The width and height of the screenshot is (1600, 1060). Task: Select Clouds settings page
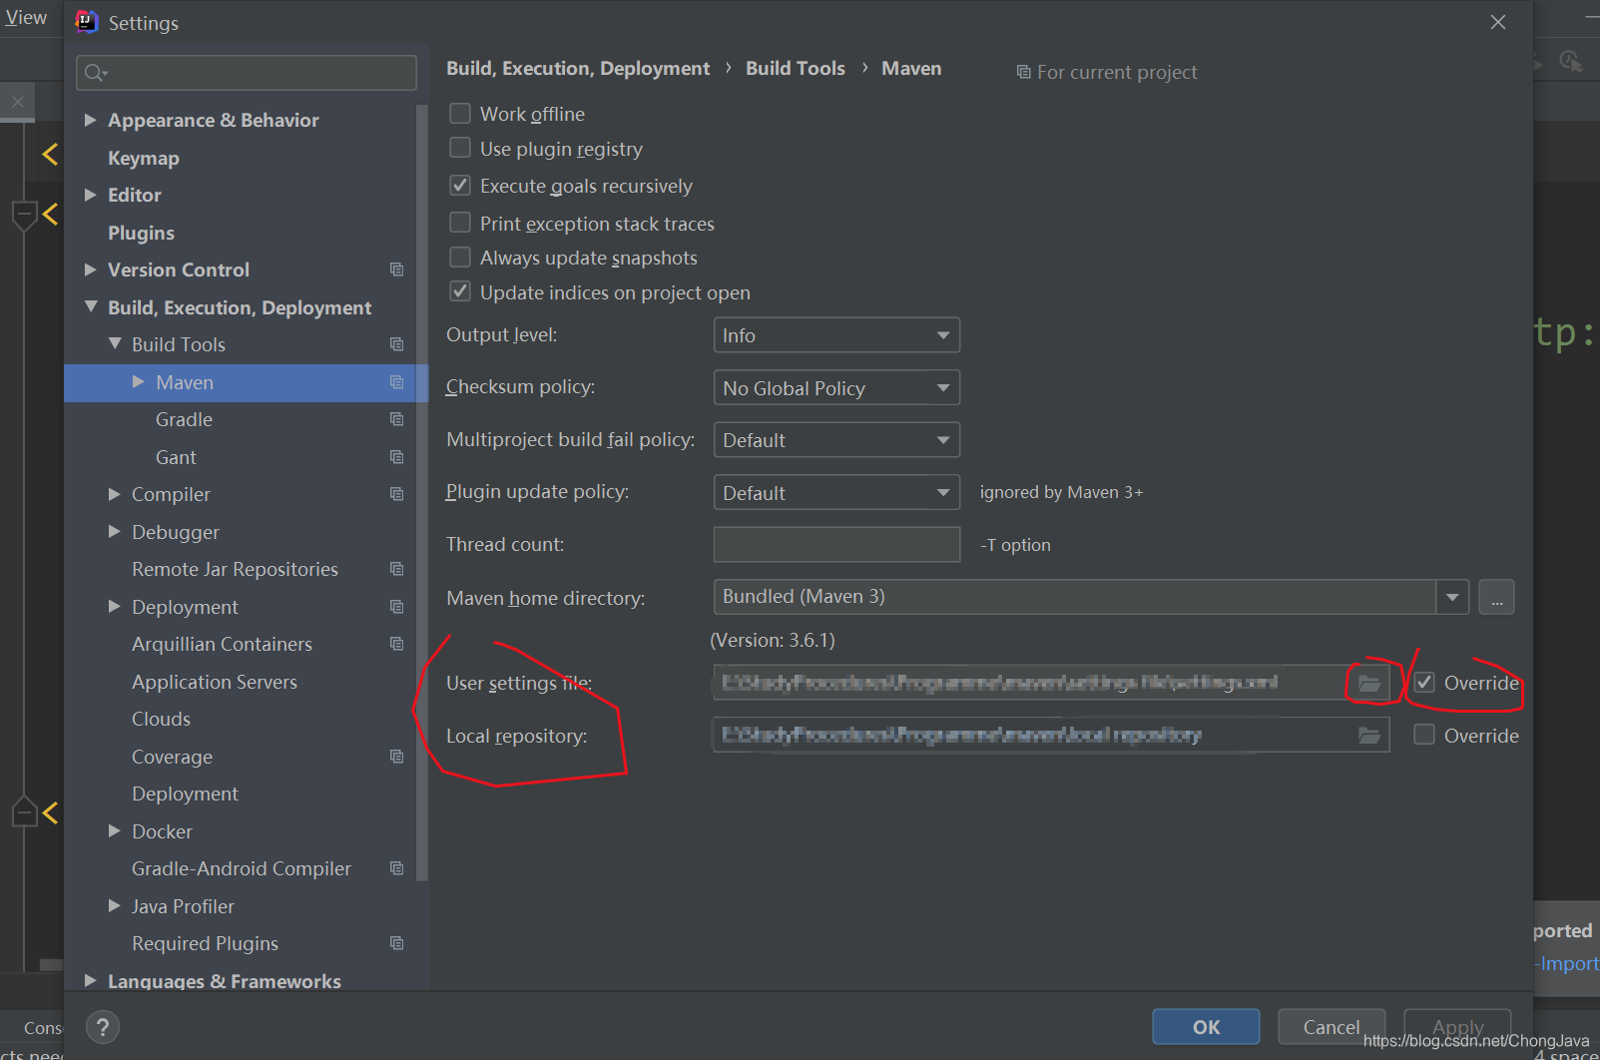[x=161, y=719]
